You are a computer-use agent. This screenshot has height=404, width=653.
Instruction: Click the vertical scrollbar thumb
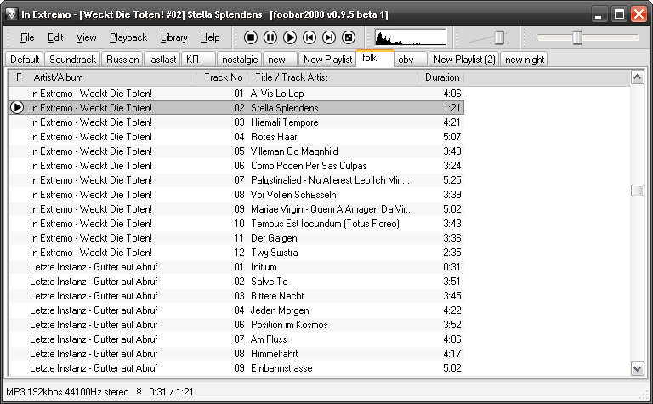click(637, 191)
